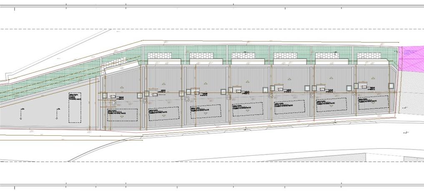Select the tilted white paver block near the green slope
This screenshot has width=424, height=191.
coord(121,66)
